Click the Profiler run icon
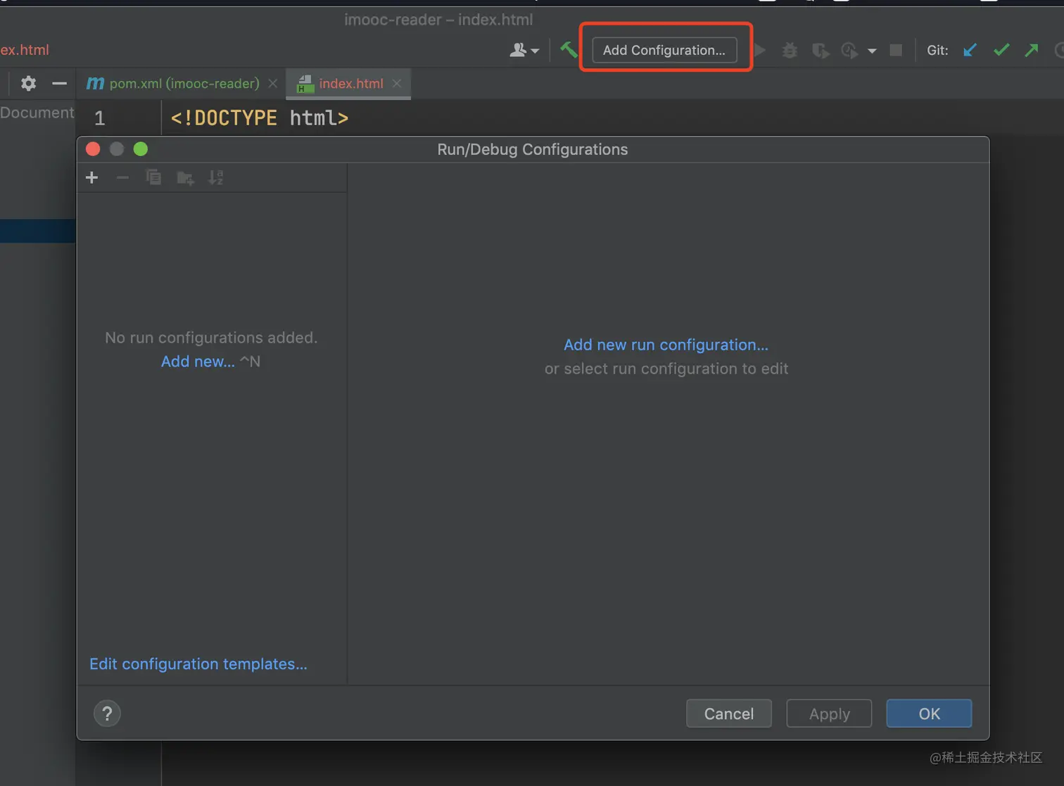This screenshot has width=1064, height=786. point(849,50)
